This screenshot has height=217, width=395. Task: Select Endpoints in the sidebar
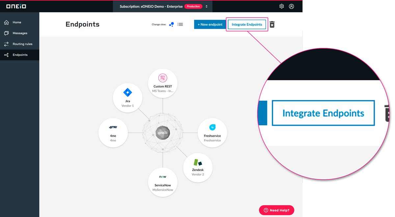[x=19, y=55]
